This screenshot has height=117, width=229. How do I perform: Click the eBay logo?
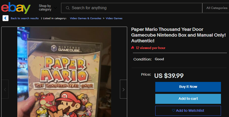pyautogui.click(x=16, y=8)
